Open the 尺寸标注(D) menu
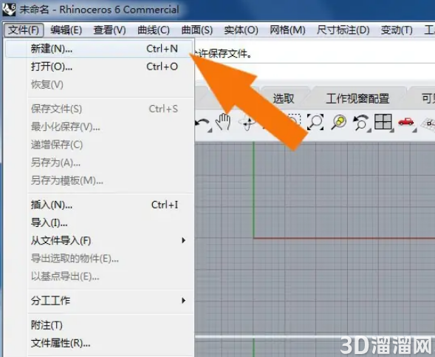The width and height of the screenshot is (435, 357). point(343,30)
